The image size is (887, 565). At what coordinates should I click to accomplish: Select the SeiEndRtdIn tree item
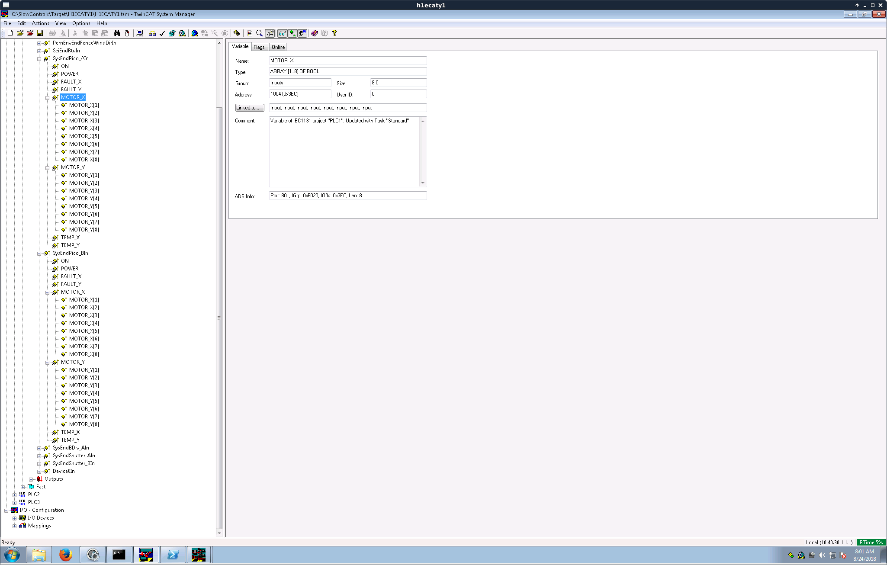click(x=66, y=51)
